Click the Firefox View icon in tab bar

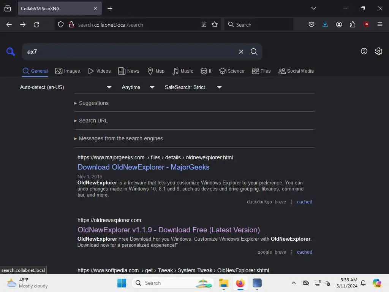click(8, 8)
